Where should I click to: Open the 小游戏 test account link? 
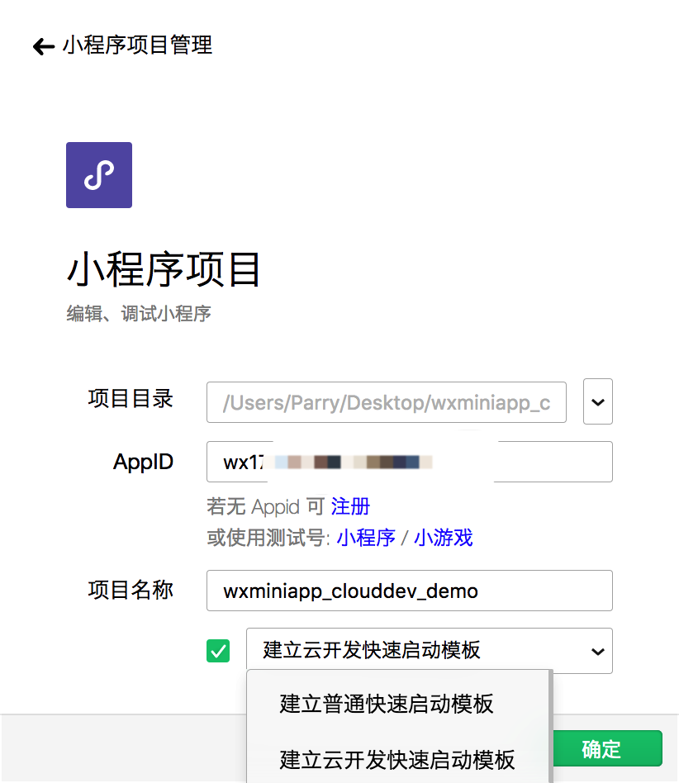[x=442, y=538]
